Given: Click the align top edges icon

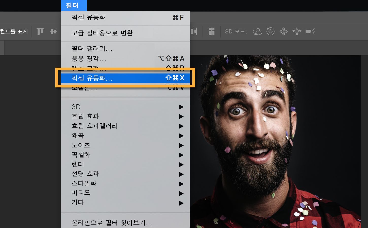Looking at the screenshot, I should (40, 31).
